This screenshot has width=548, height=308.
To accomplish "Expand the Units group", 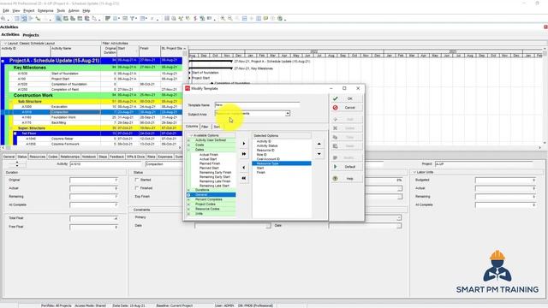I will click(189, 214).
